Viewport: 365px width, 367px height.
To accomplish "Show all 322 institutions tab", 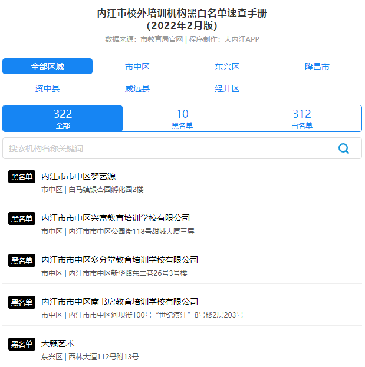I will click(63, 118).
